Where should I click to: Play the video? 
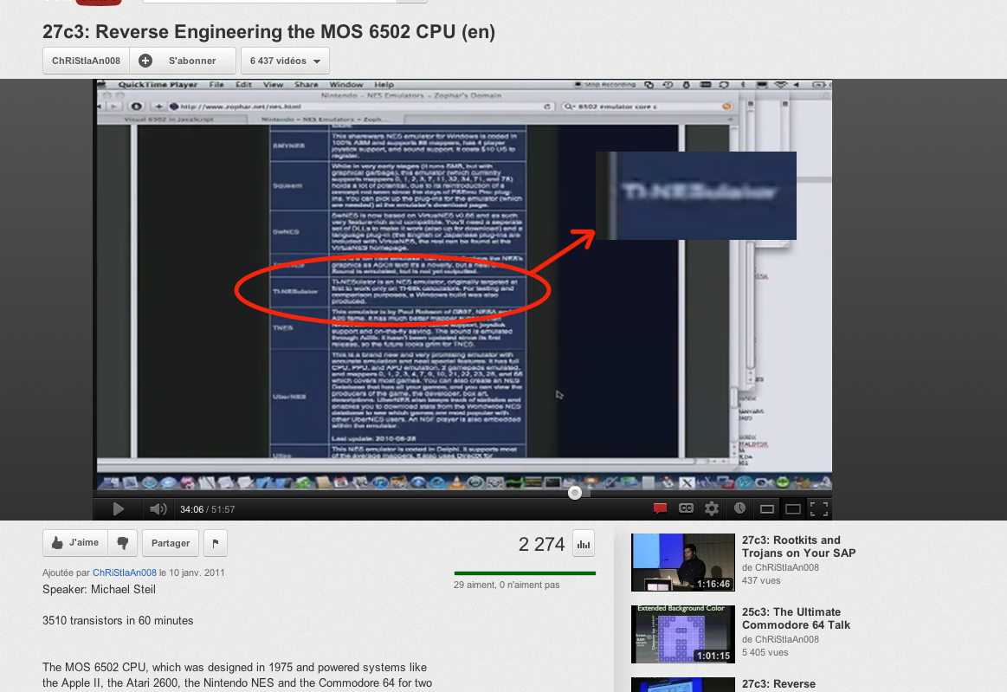[x=119, y=509]
